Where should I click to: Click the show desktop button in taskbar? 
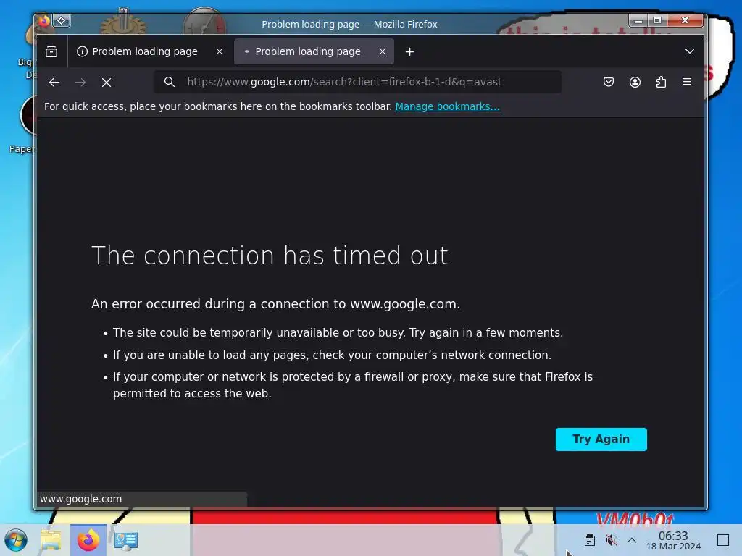coord(723,540)
